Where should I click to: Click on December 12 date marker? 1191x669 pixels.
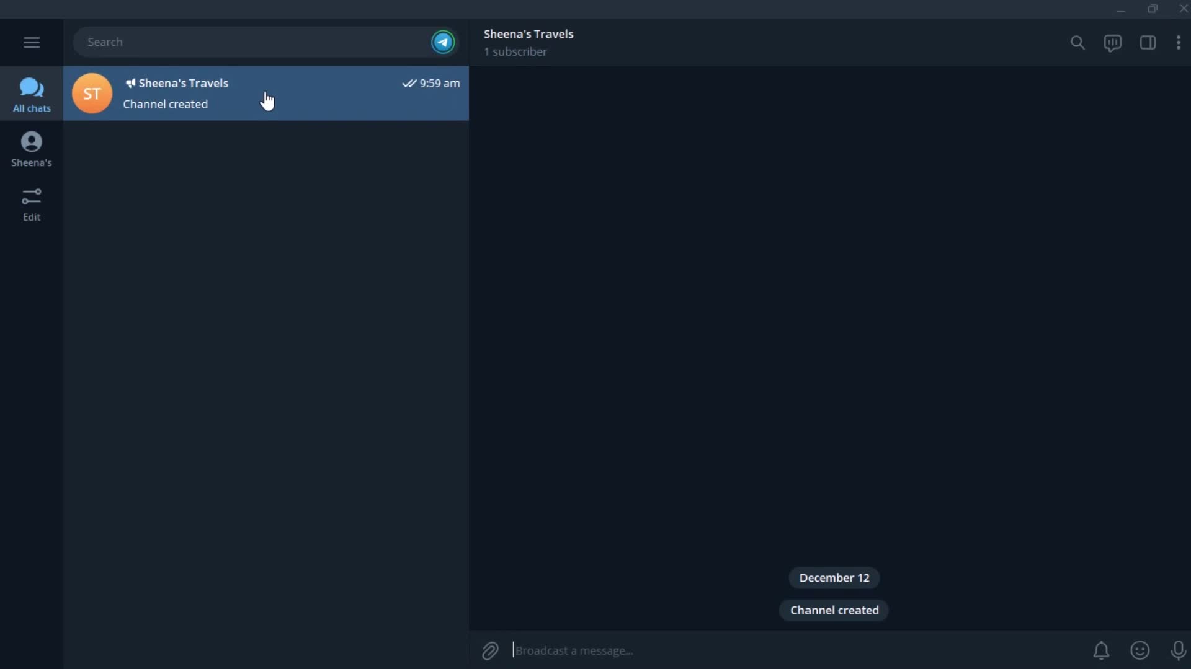[834, 577]
